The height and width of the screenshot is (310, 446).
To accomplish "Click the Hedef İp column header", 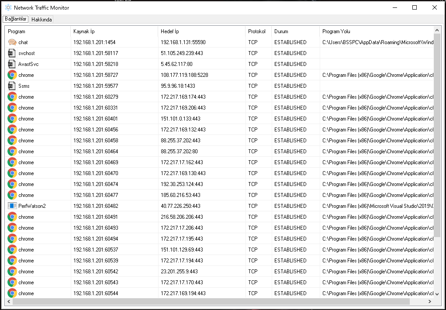I will point(201,31).
